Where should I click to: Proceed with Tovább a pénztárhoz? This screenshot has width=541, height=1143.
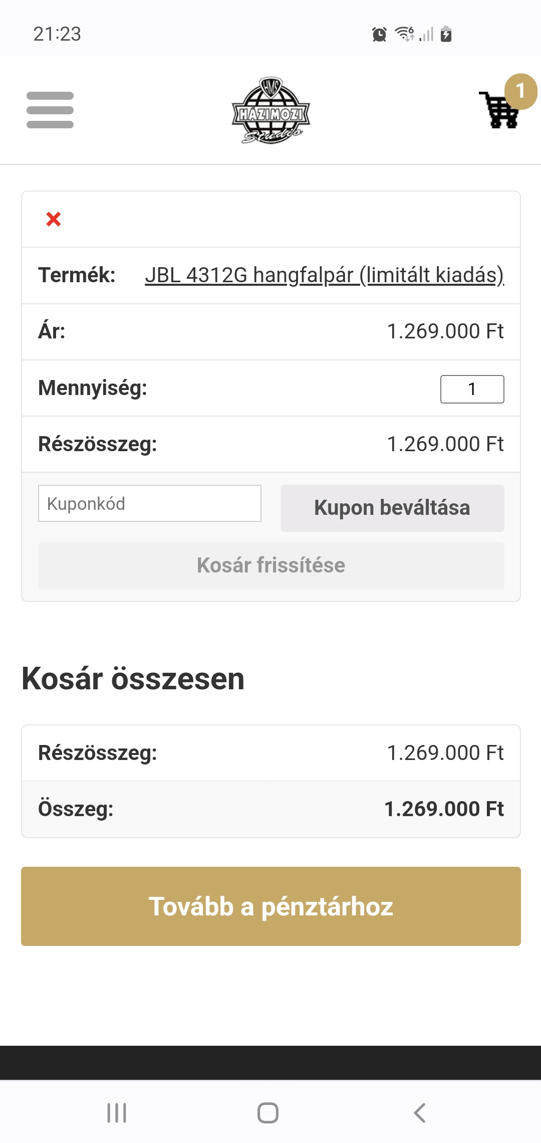point(271,906)
